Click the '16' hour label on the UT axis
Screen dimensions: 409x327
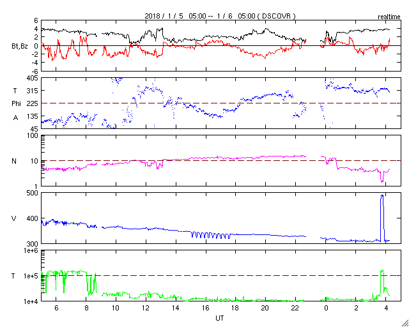click(x=206, y=308)
